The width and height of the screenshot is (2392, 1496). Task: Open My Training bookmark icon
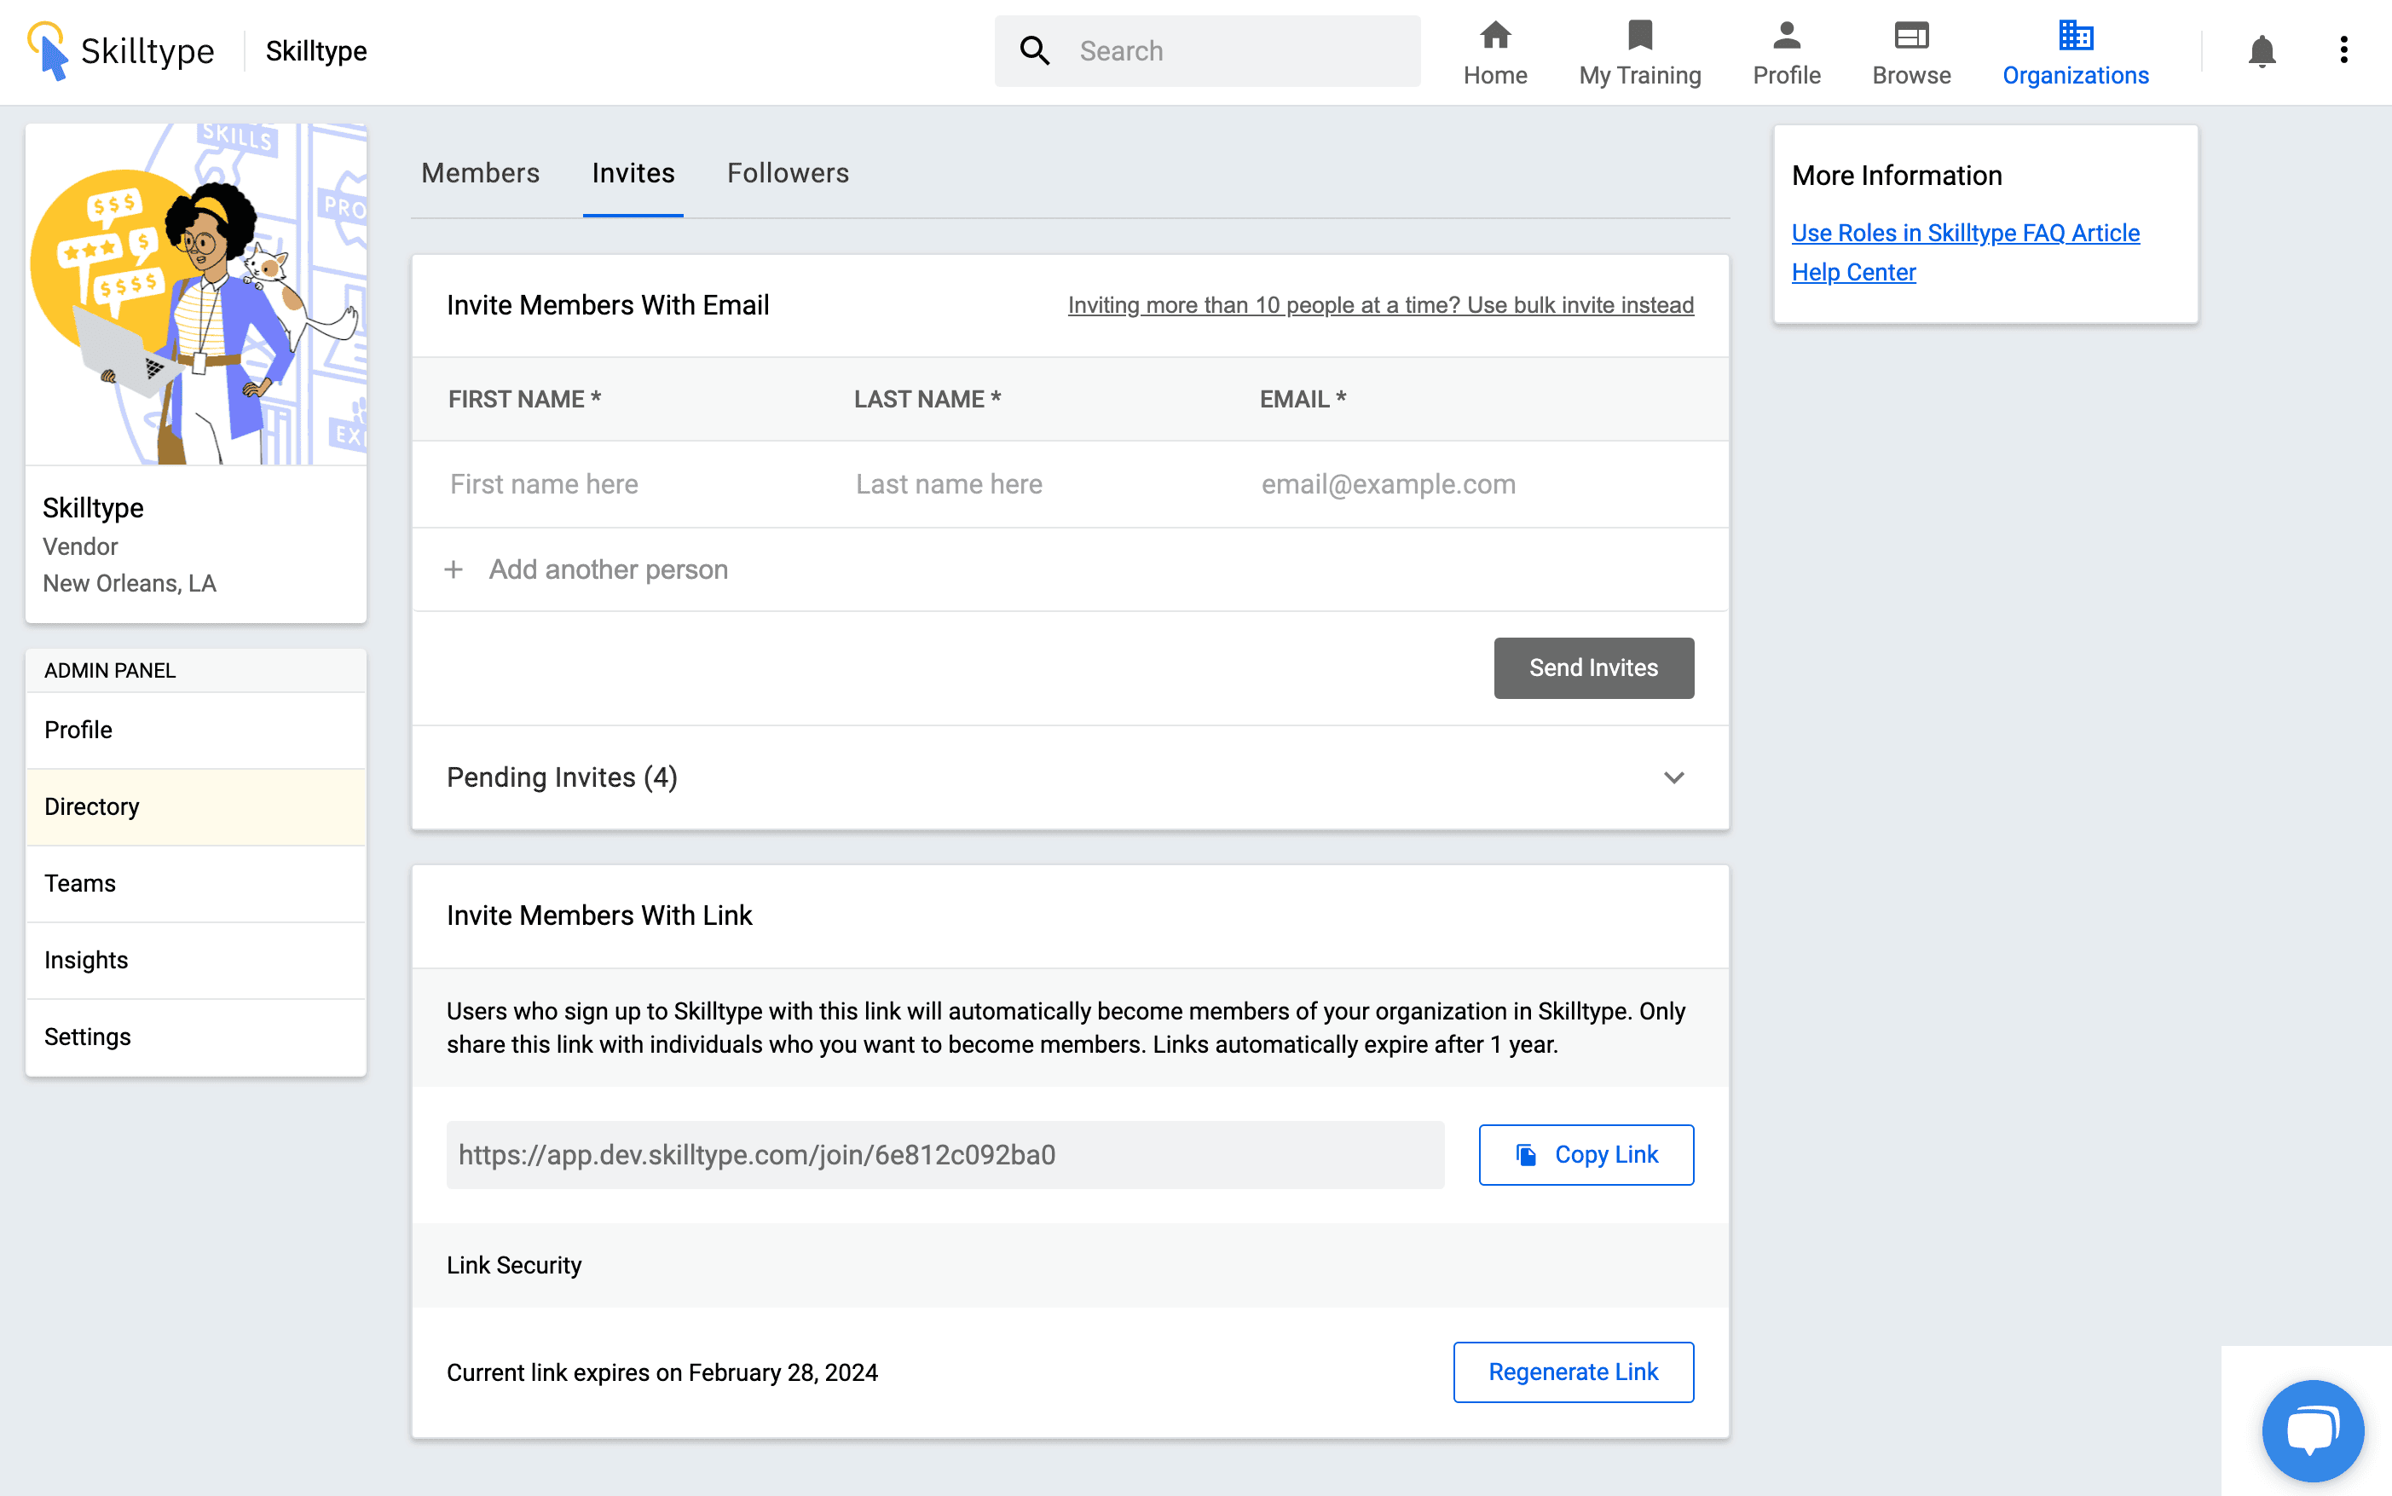(1639, 36)
